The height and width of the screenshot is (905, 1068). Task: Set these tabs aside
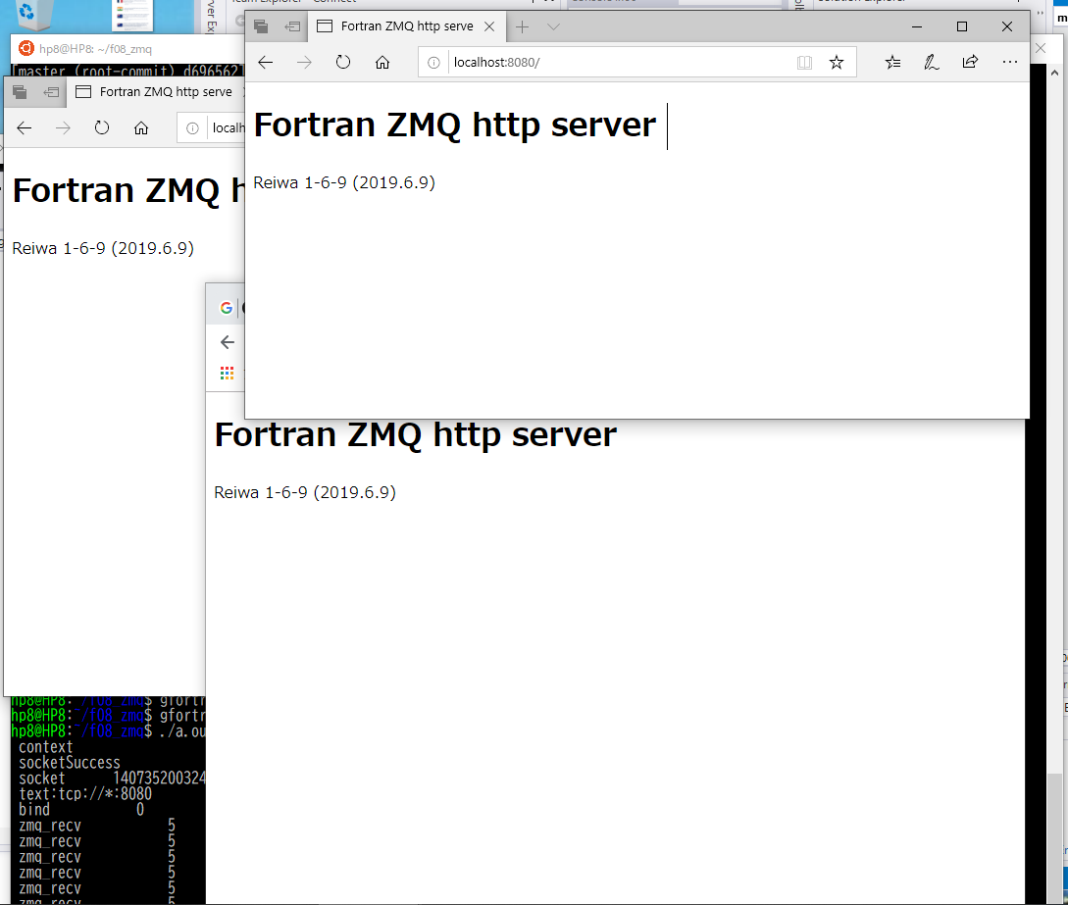point(291,26)
